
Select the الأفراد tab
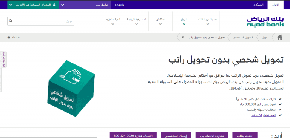click(x=276, y=5)
